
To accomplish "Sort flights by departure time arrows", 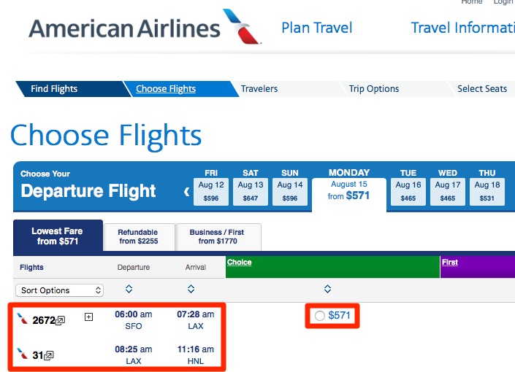I will (x=129, y=289).
